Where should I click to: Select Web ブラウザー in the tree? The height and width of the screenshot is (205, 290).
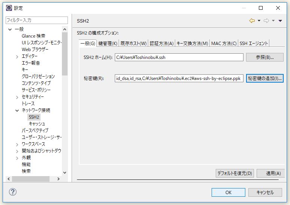35,50
